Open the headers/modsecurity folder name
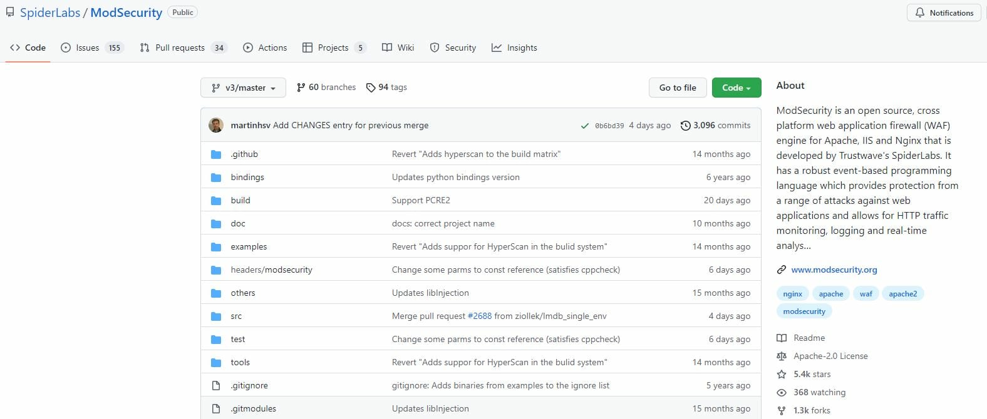987x419 pixels. 271,270
